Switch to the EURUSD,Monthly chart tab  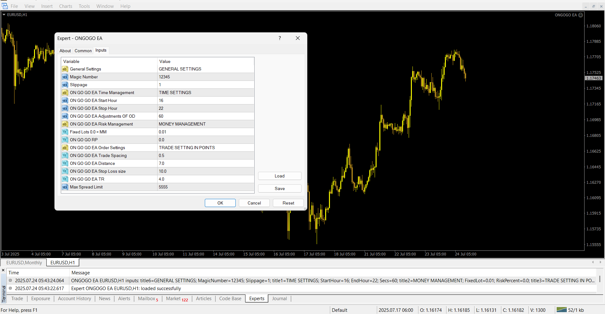click(x=24, y=263)
